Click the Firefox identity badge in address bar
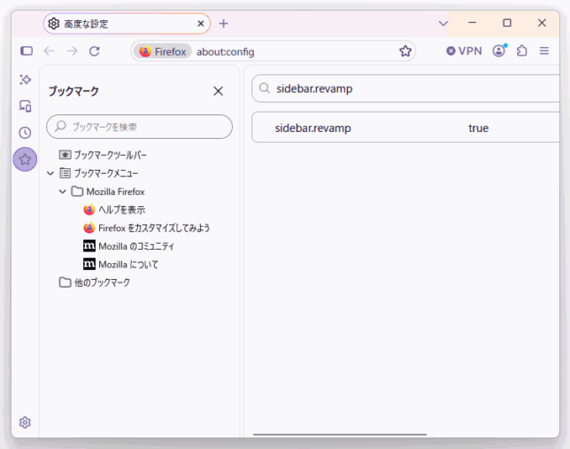Viewport: 570px width, 449px height. click(x=163, y=51)
